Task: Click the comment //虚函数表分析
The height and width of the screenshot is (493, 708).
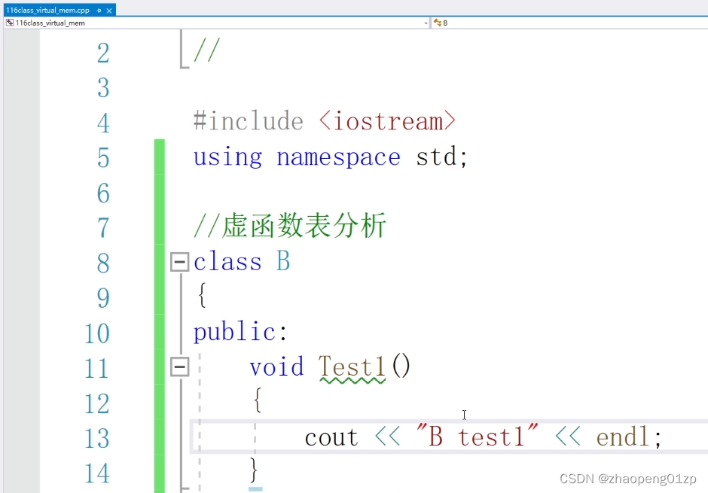Action: [290, 226]
